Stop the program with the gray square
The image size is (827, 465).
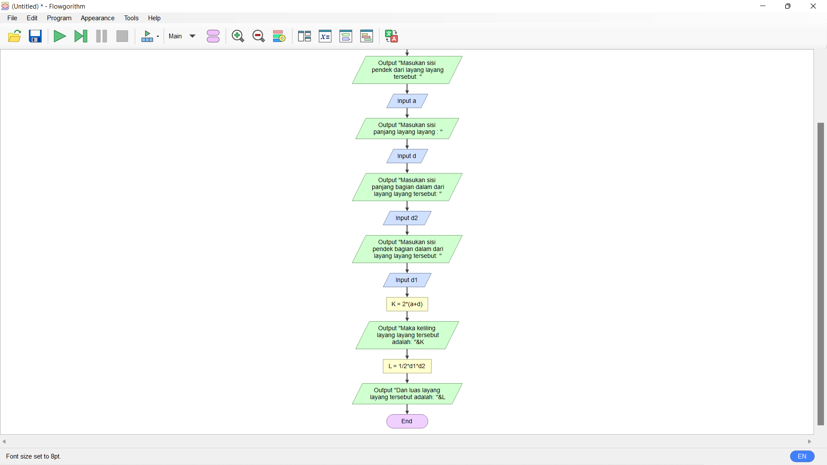tap(122, 36)
